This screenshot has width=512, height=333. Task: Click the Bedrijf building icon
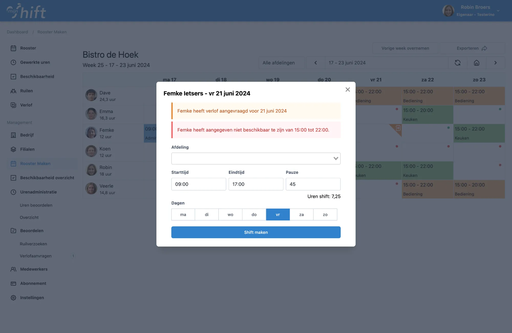point(13,135)
